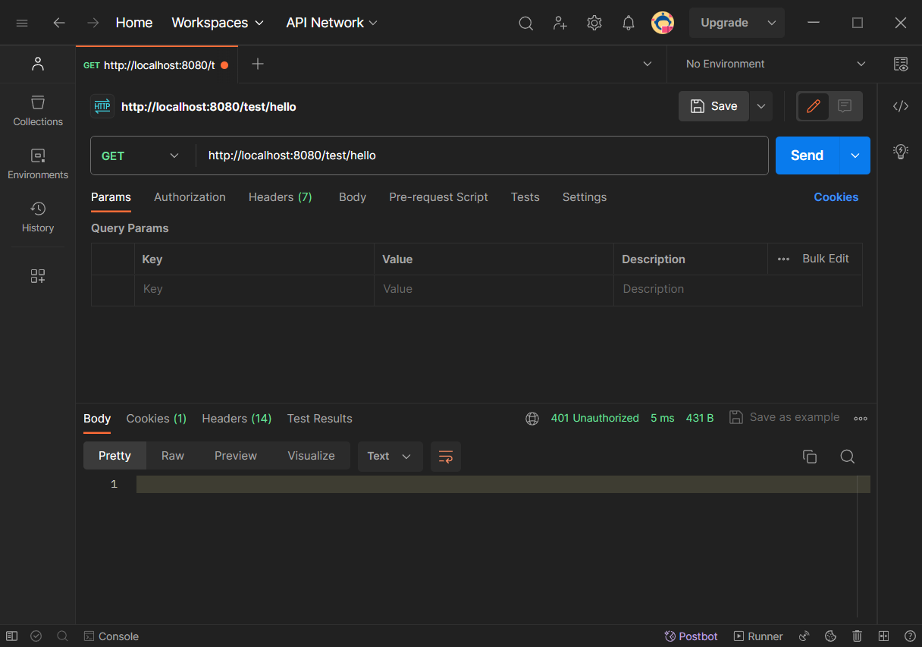Open the search magnifier in header
The height and width of the screenshot is (647, 922).
[525, 24]
